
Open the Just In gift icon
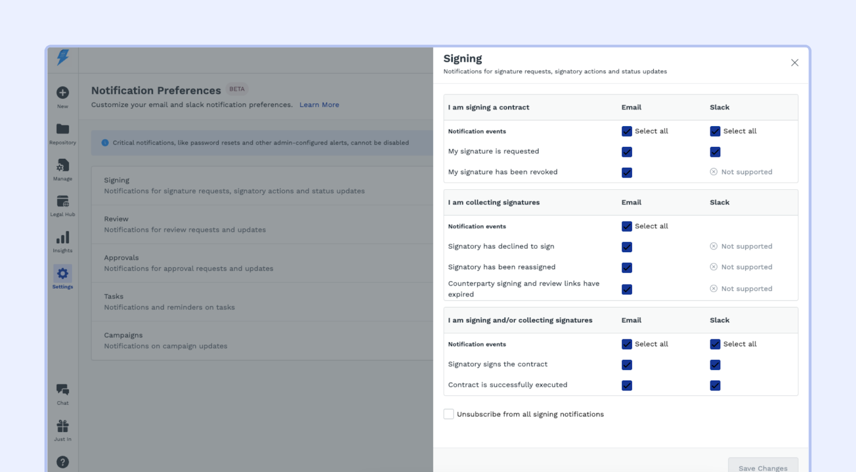click(x=63, y=426)
